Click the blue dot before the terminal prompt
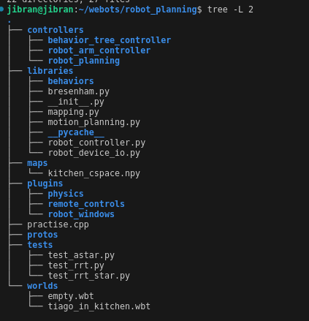Image resolution: width=309 pixels, height=321 pixels. 1,10
